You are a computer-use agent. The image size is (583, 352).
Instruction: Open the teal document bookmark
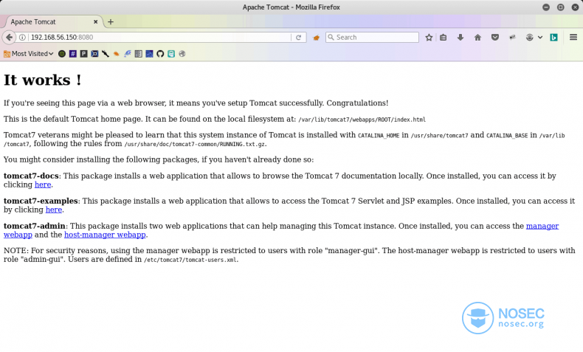click(x=171, y=54)
